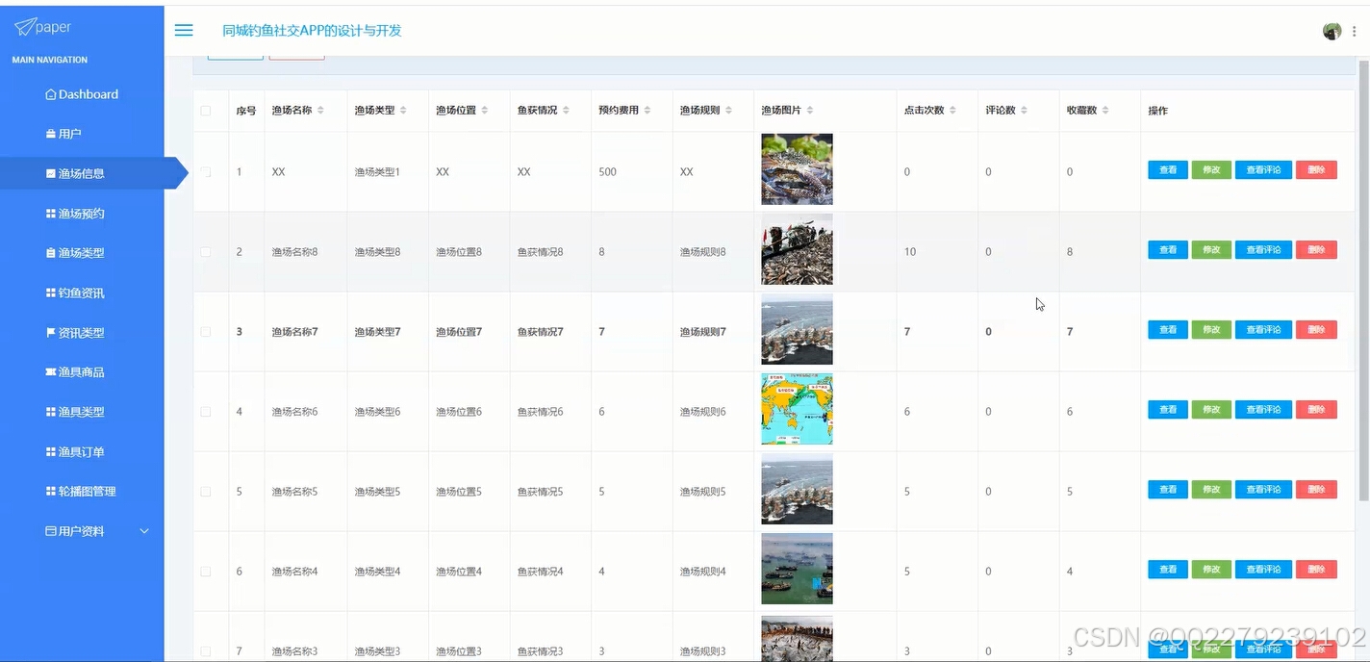Expand the 用户资料 submenu chevron
Image resolution: width=1370 pixels, height=662 pixels.
click(x=144, y=530)
